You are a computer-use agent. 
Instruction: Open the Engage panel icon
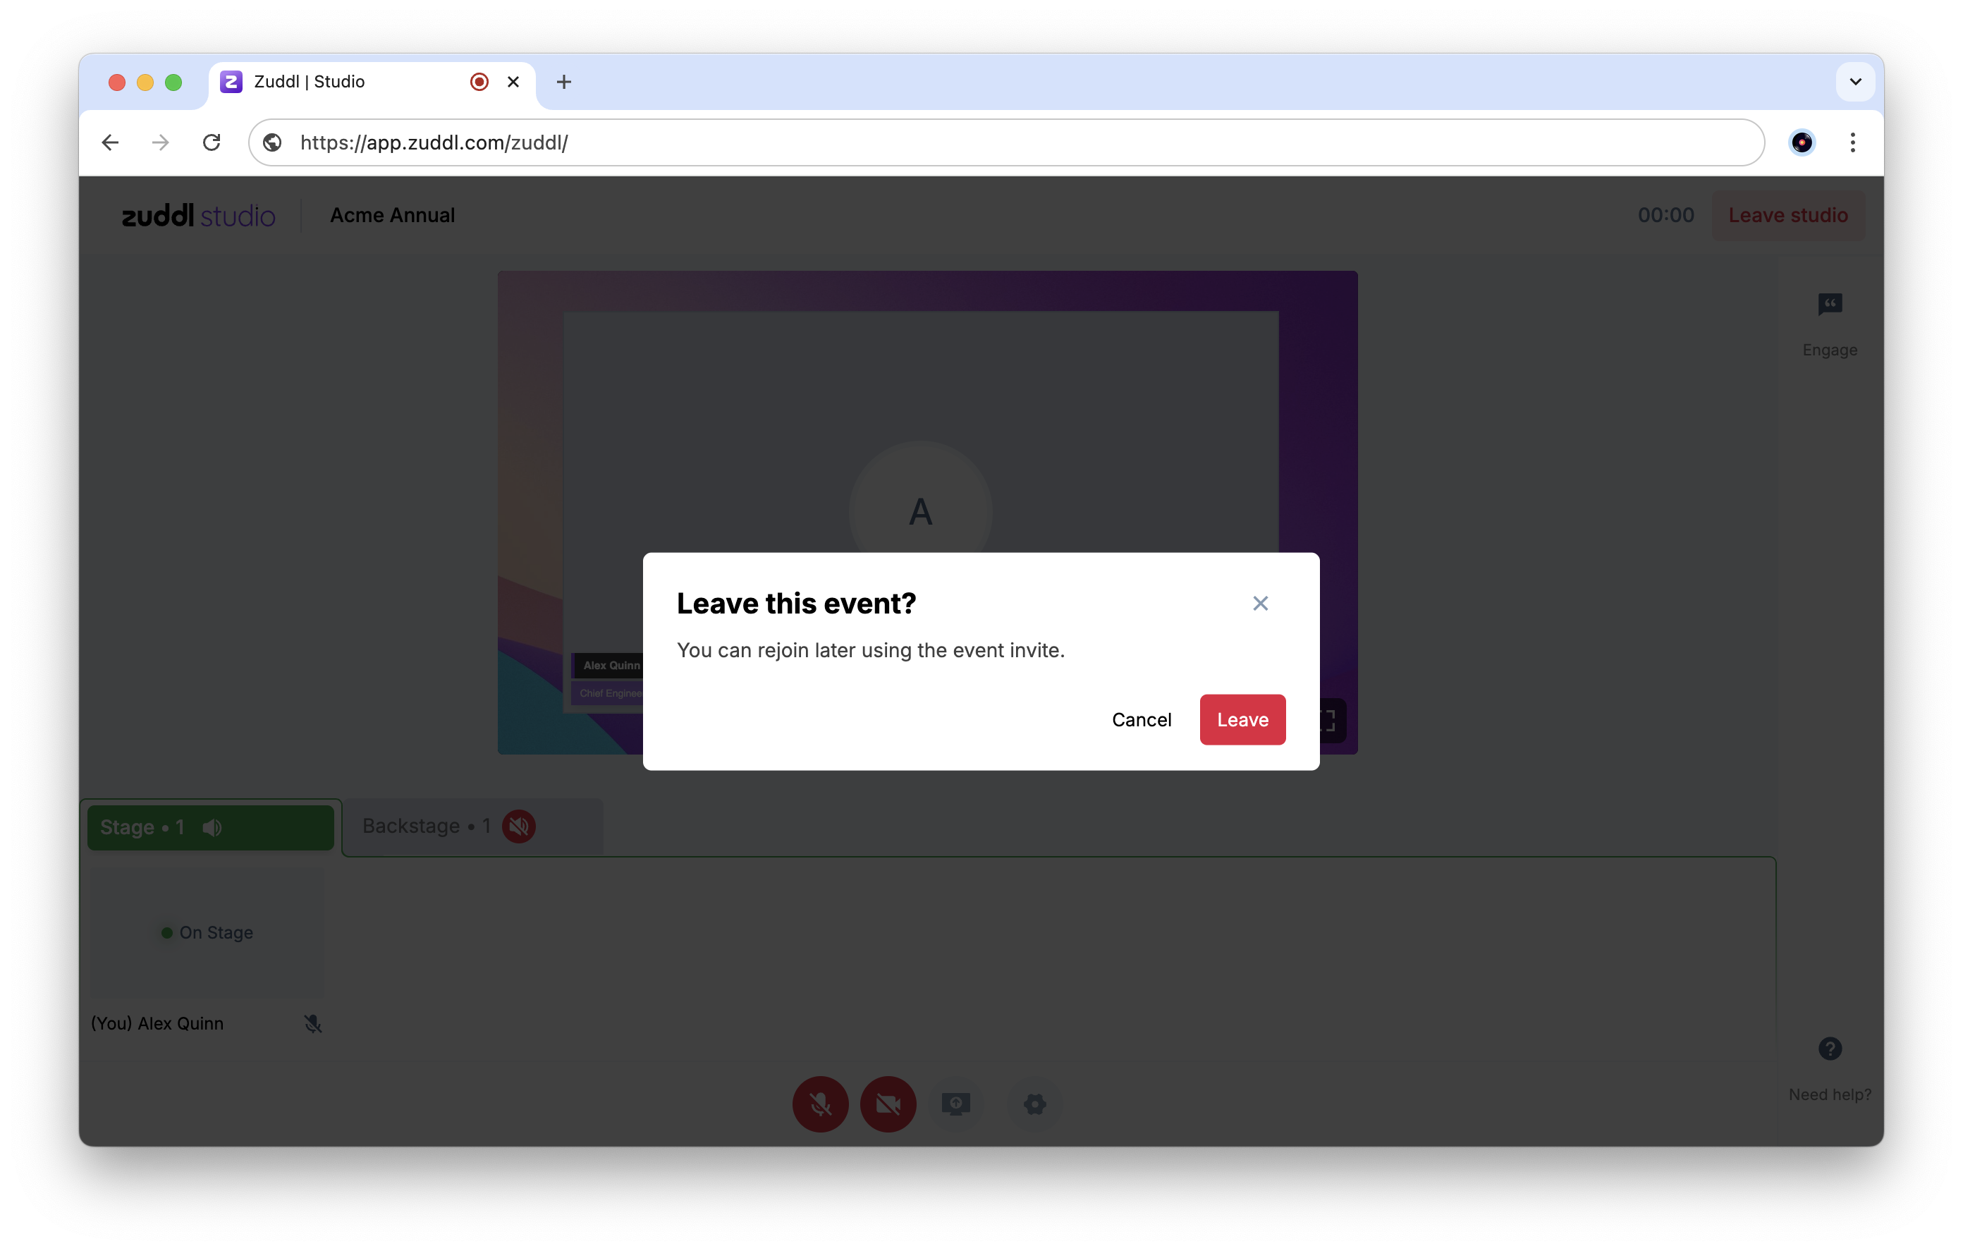1829,304
